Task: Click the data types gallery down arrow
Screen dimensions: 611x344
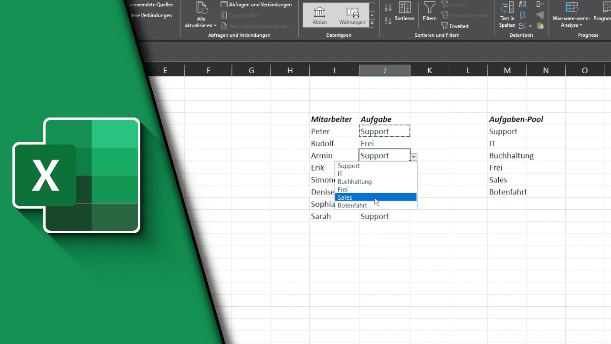Action: coord(372,15)
